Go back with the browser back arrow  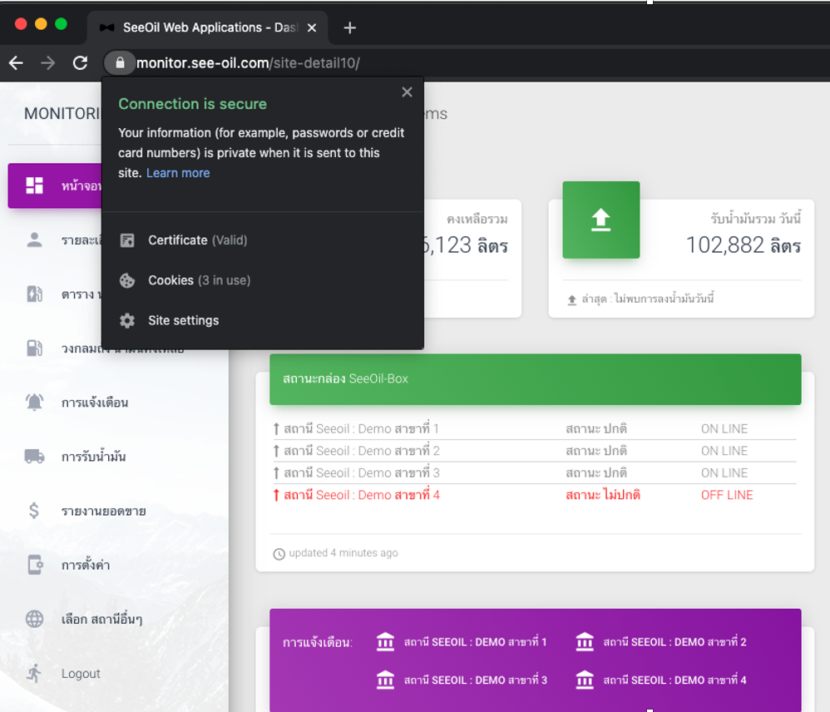point(17,63)
